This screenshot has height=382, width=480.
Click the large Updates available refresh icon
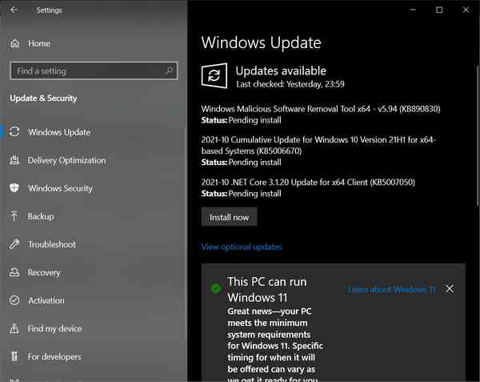tap(214, 75)
